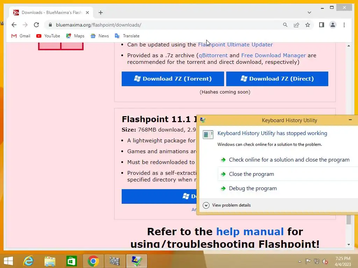The height and width of the screenshot is (268, 358).
Task: Click the vertical scrollbar thumb
Action: 349,220
